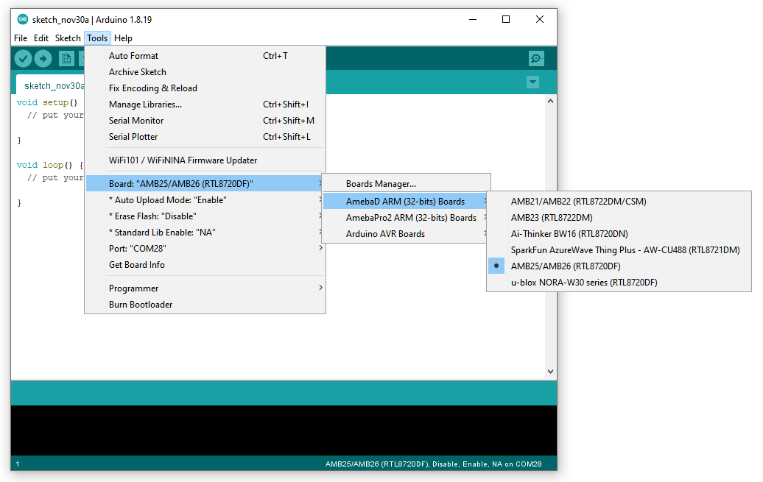Click Get Board Info

point(137,265)
